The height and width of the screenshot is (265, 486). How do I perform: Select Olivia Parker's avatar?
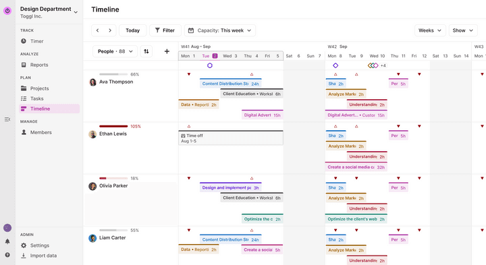92,186
